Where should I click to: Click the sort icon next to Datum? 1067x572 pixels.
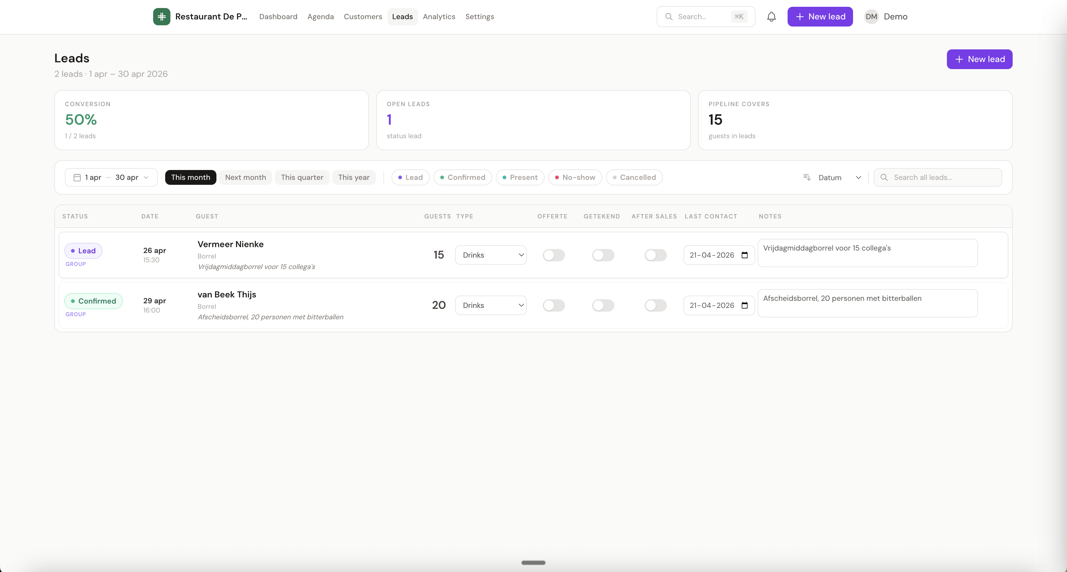coord(807,177)
